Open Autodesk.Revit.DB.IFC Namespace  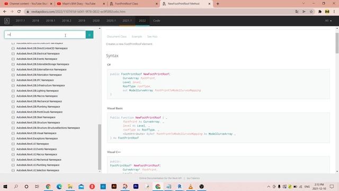tap(35, 80)
